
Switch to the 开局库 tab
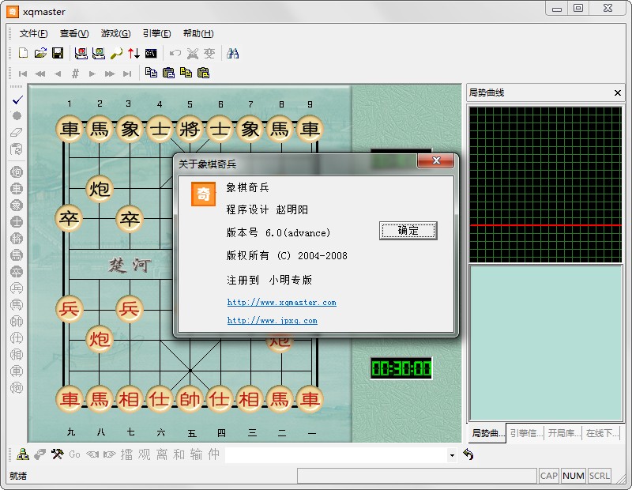[562, 433]
